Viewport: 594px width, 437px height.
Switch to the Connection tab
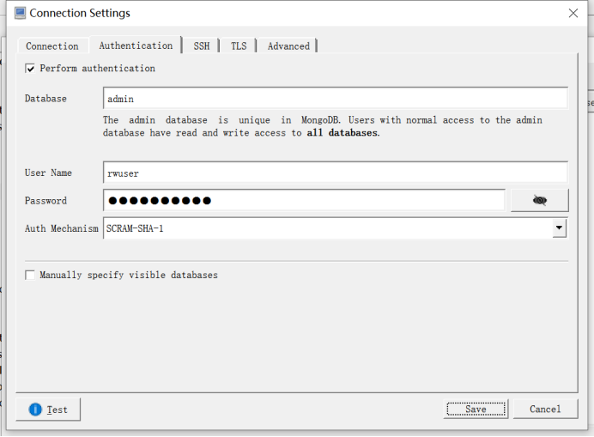(52, 46)
